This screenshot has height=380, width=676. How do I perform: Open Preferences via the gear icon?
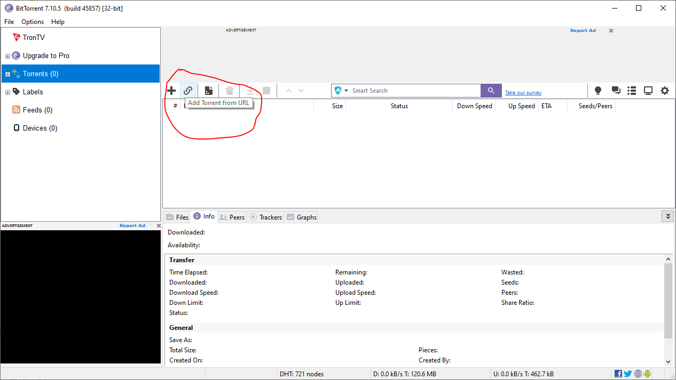665,91
